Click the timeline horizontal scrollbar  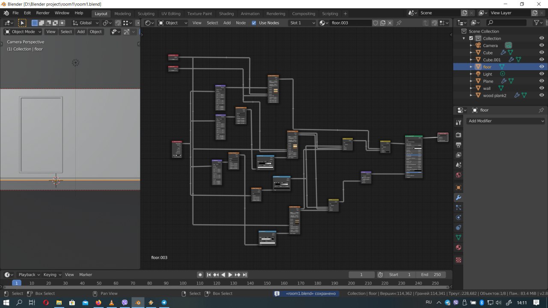(x=226, y=287)
